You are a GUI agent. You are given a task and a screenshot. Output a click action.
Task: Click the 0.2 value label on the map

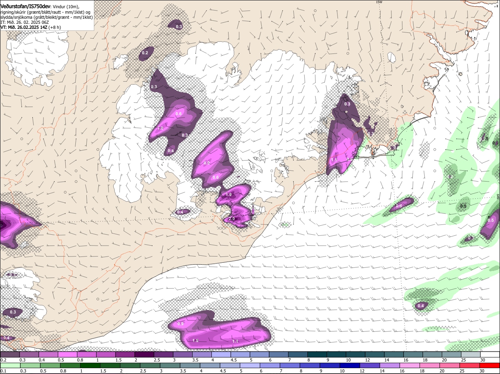[145, 53]
